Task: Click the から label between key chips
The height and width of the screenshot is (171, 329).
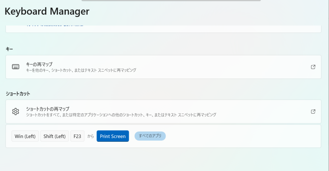Action: coord(91,136)
